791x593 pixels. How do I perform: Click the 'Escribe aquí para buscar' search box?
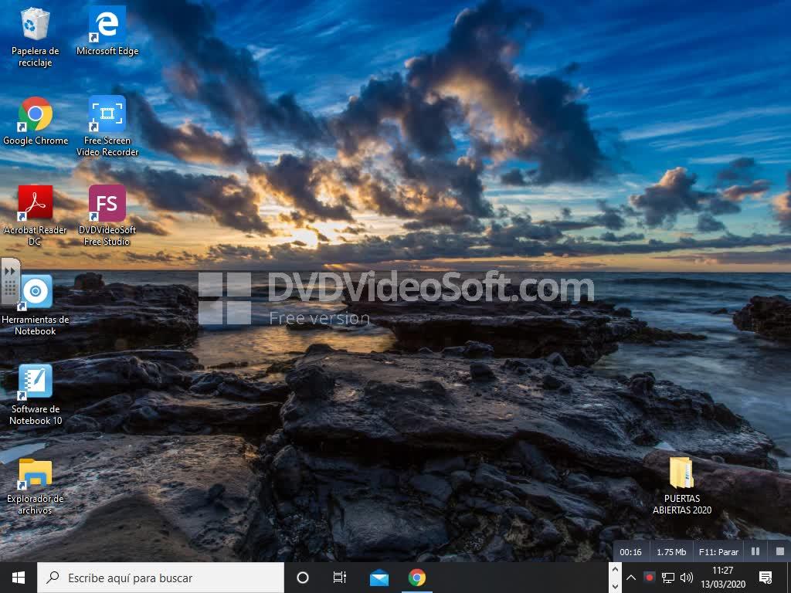[161, 578]
